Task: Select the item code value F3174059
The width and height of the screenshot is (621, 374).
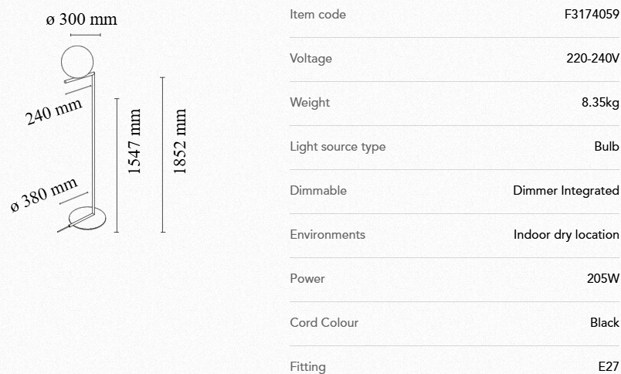Action: click(x=592, y=14)
